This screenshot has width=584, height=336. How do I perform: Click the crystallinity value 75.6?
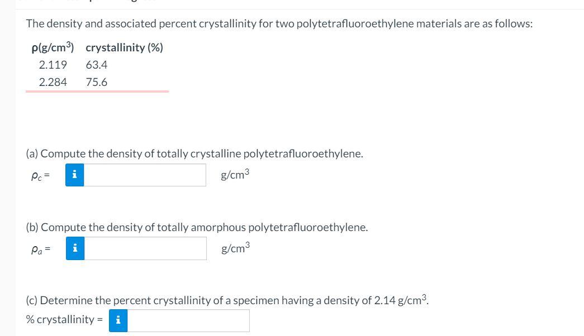[x=97, y=82]
